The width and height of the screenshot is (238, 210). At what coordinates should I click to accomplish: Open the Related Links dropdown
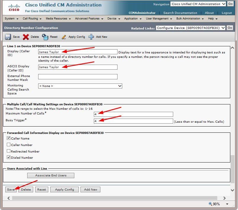(191, 28)
